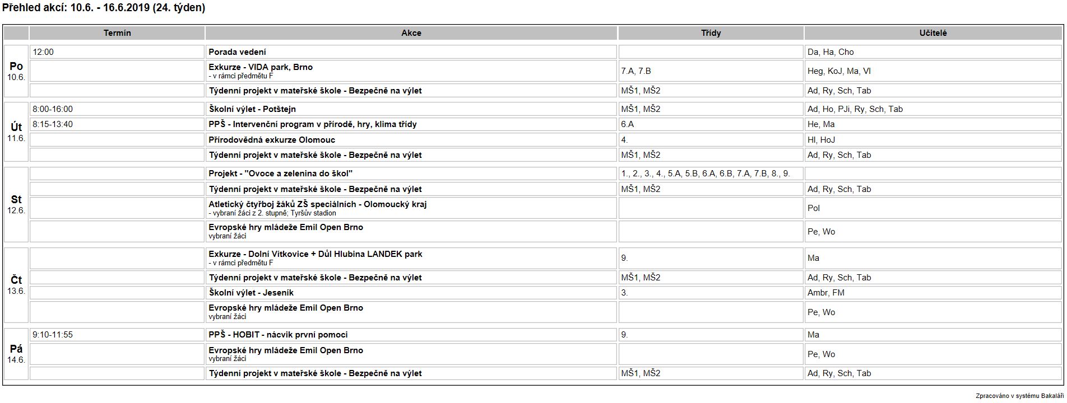
Task: Click the Třídy column header
Action: (711, 33)
